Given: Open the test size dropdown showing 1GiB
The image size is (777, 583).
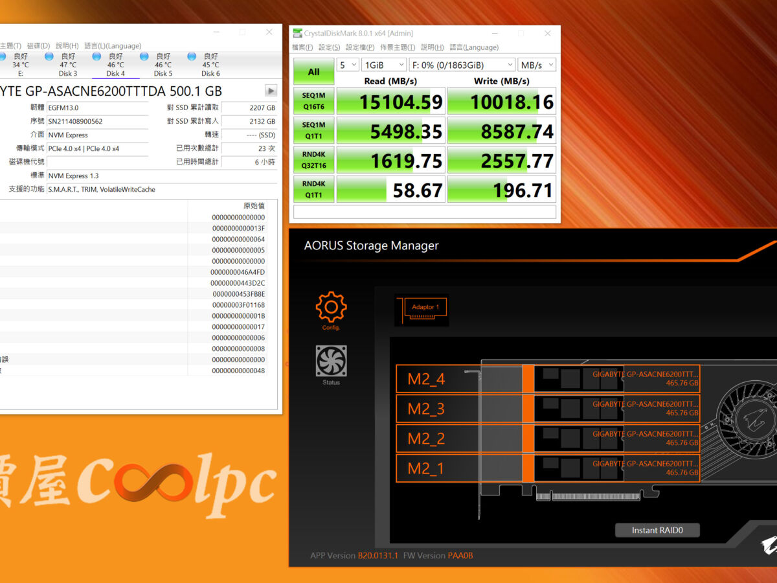Looking at the screenshot, I should coord(384,65).
